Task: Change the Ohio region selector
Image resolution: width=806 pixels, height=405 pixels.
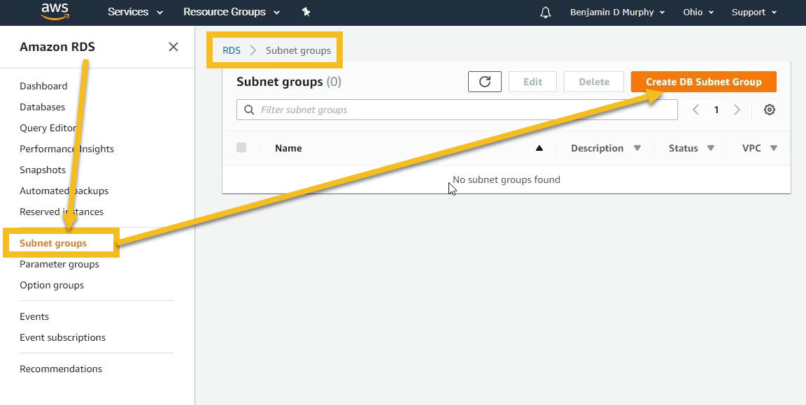Action: pyautogui.click(x=698, y=13)
